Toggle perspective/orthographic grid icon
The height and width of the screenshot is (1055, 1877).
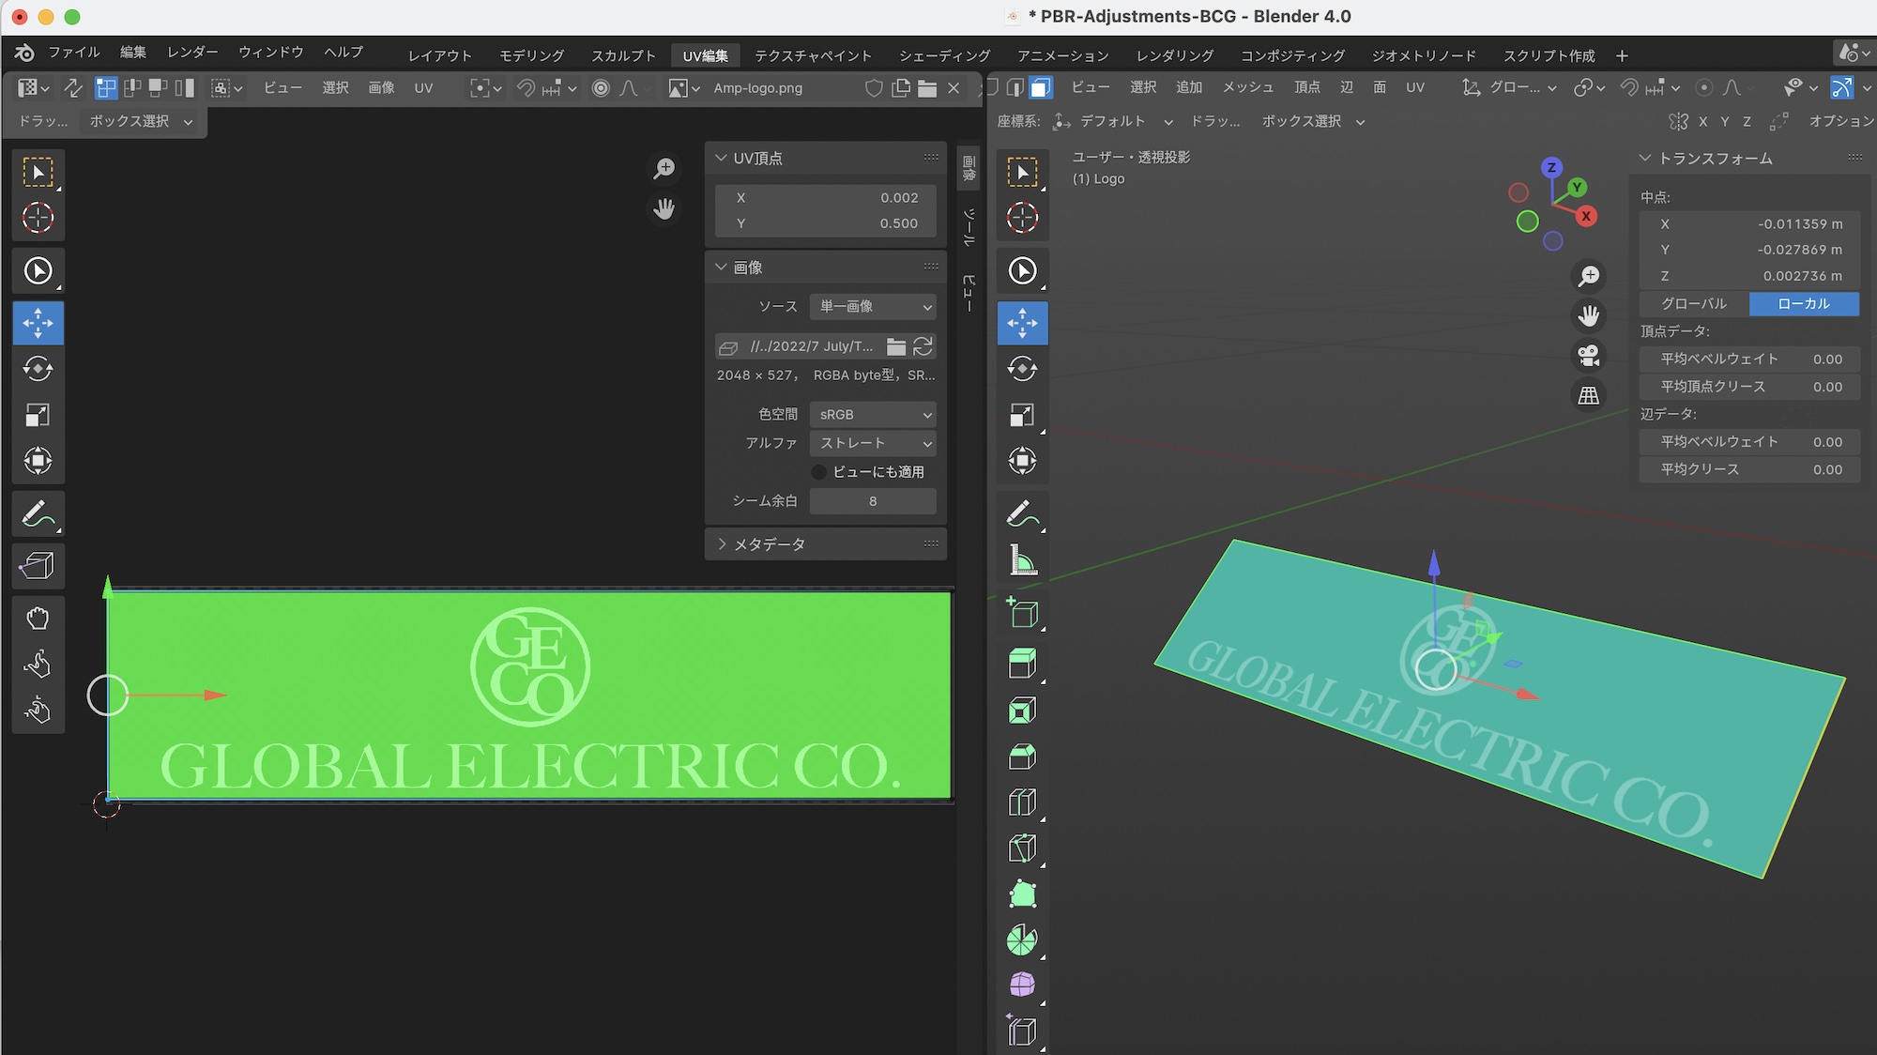pyautogui.click(x=1589, y=395)
